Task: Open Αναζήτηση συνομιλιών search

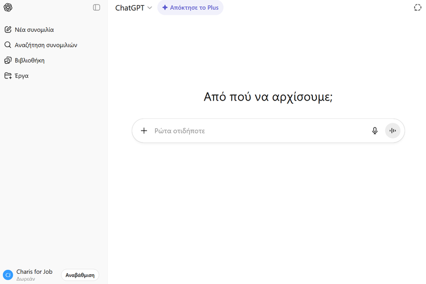Action: click(x=41, y=45)
